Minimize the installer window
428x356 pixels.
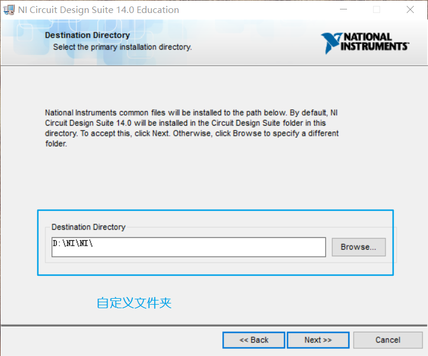[343, 9]
